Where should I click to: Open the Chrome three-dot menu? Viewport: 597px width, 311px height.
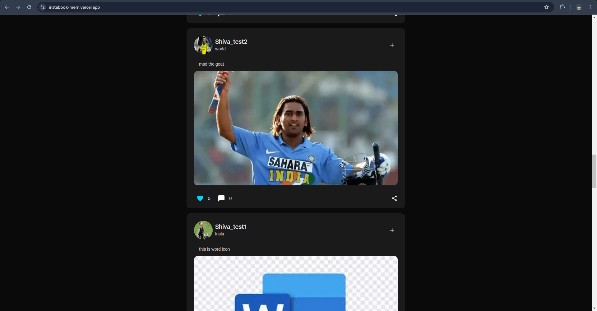590,7
